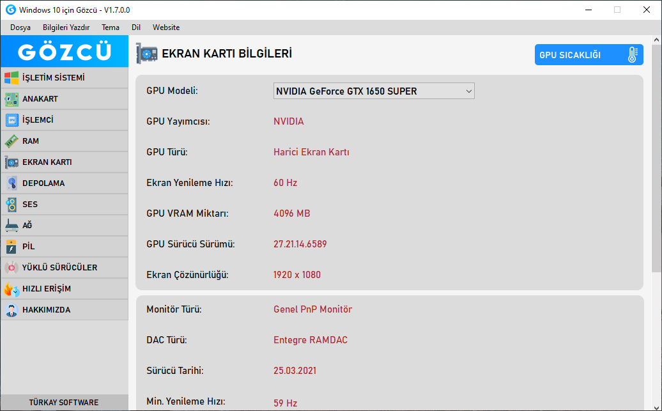The image size is (662, 411).
Task: Click the hard disk icon beside DEPOLAMA
Action: point(12,183)
